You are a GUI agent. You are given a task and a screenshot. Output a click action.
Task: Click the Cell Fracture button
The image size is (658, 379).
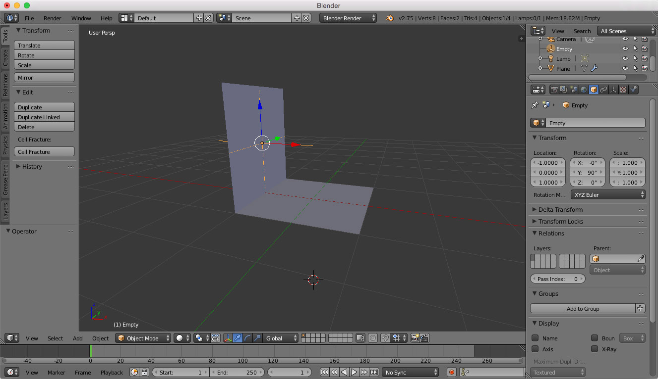tap(44, 151)
